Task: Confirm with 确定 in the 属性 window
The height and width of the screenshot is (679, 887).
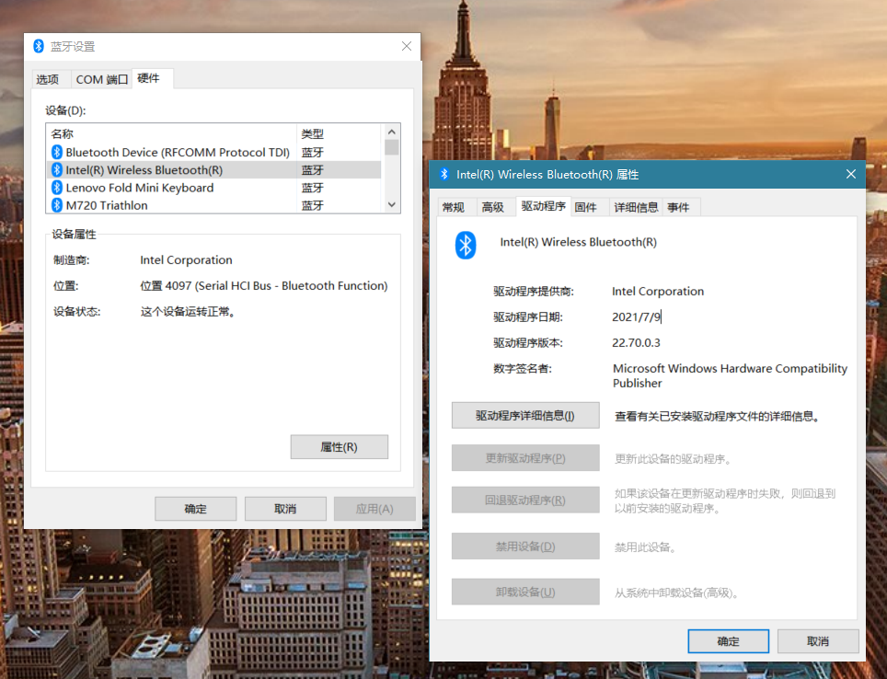Action: tap(728, 641)
